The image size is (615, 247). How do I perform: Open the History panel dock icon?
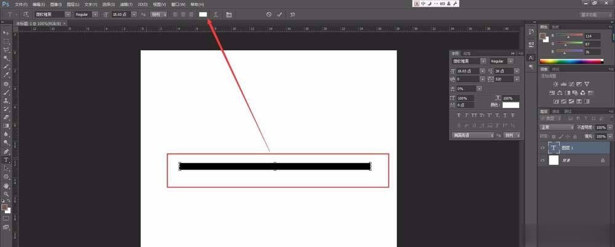(531, 31)
